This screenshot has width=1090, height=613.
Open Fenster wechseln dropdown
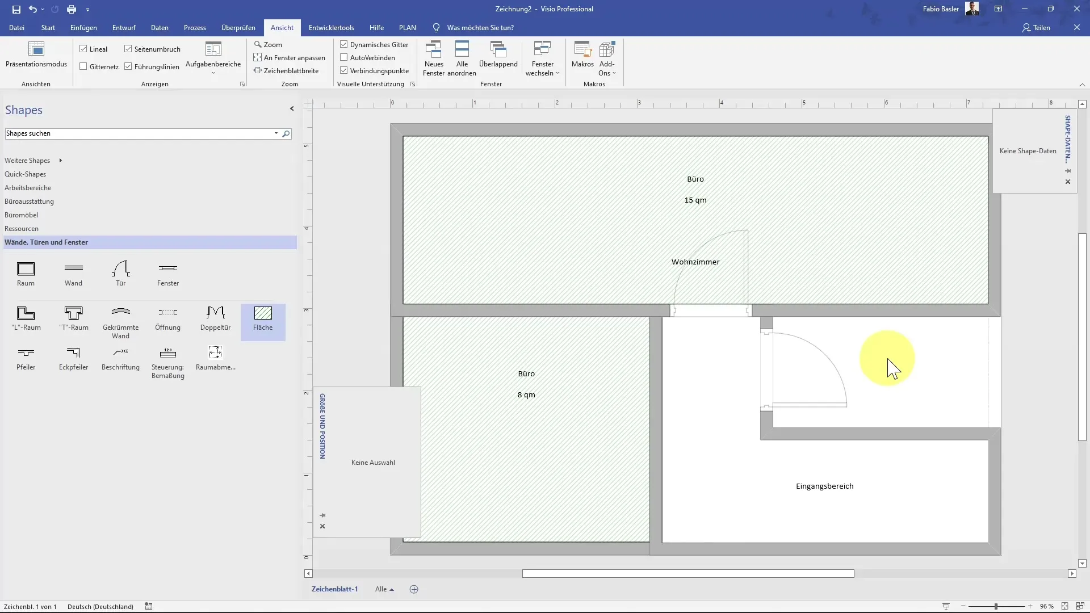coord(543,58)
